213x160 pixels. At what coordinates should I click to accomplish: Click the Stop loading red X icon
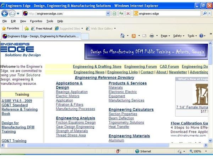click(128, 14)
